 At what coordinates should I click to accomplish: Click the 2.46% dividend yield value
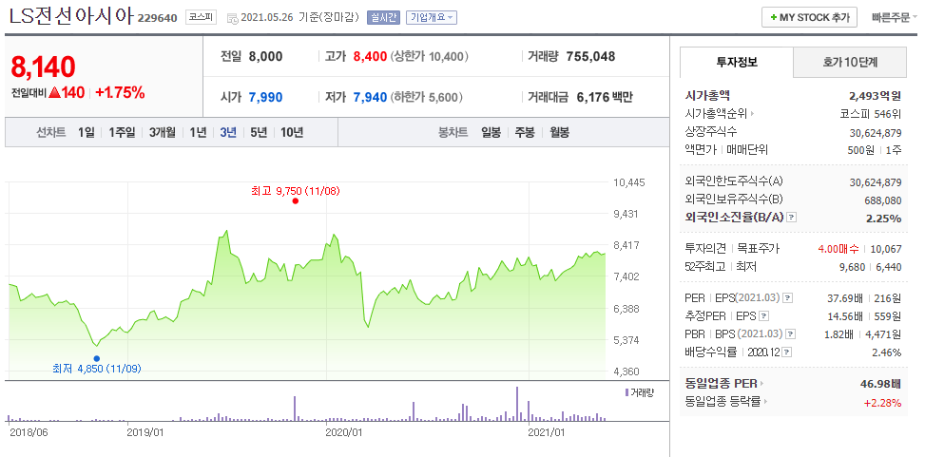(887, 352)
